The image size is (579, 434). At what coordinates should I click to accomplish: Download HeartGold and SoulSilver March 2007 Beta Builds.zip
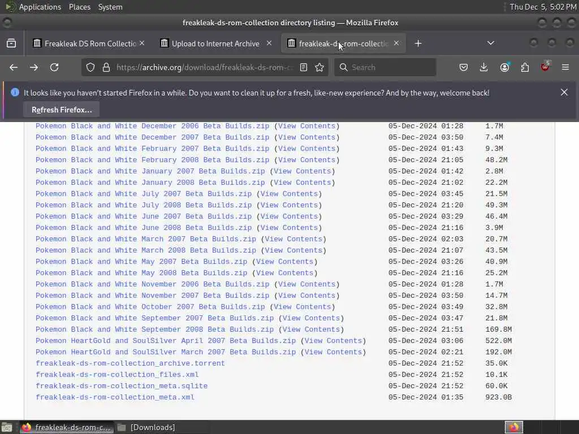coord(166,353)
